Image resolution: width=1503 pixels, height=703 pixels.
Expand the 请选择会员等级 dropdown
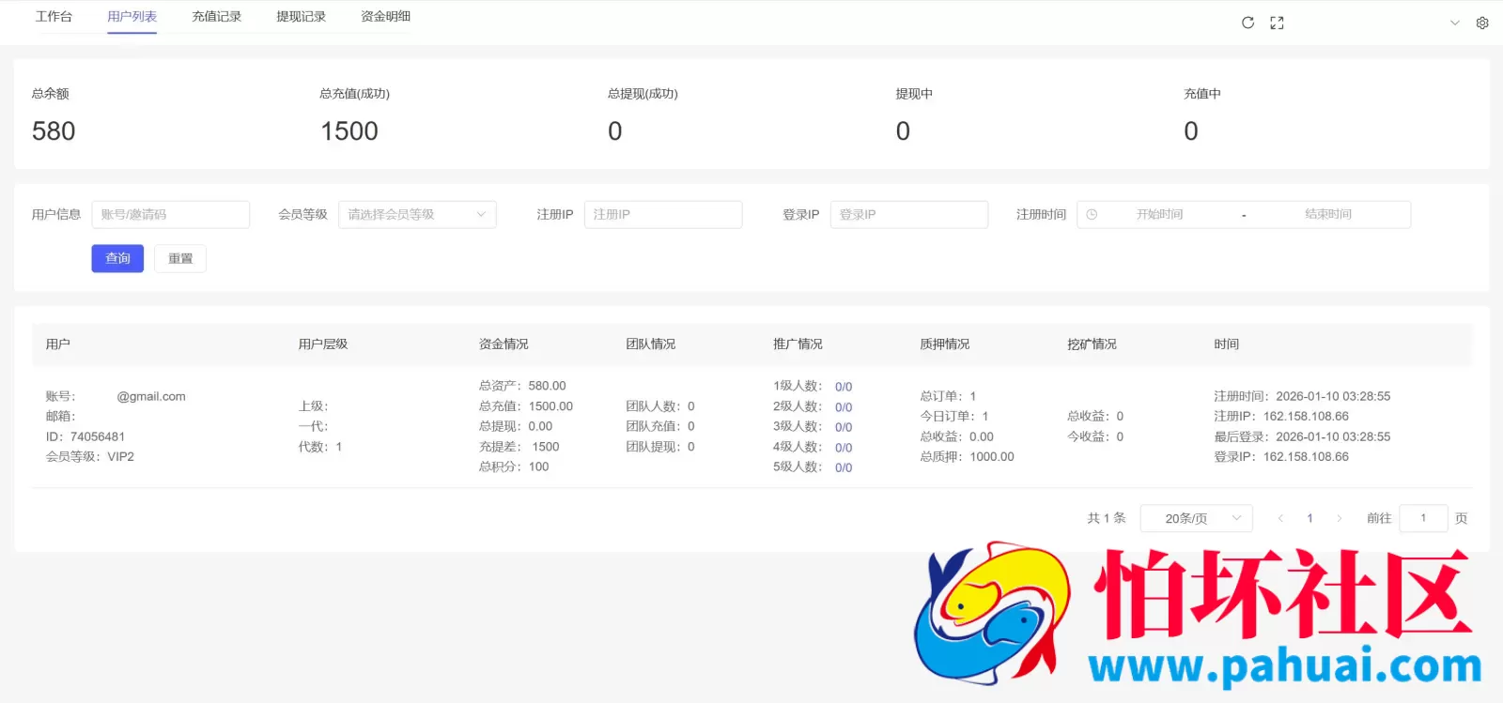coord(417,214)
